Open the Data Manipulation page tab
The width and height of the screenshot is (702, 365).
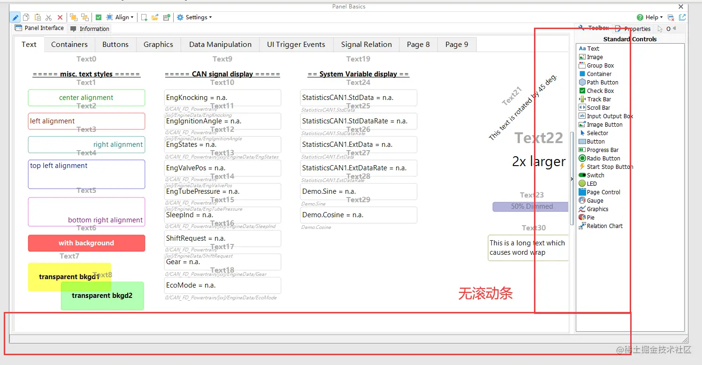[x=220, y=44]
